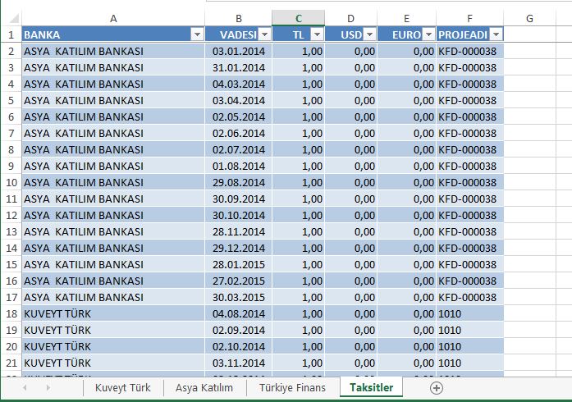Click date cell 29.12.2014
This screenshot has height=402, width=572.
(x=239, y=248)
